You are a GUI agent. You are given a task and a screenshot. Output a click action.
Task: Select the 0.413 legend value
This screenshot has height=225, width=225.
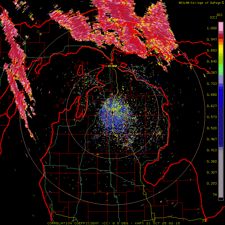coord(212,150)
